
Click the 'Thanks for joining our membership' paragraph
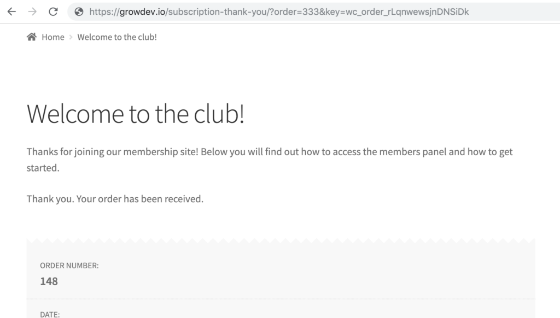[270, 160]
